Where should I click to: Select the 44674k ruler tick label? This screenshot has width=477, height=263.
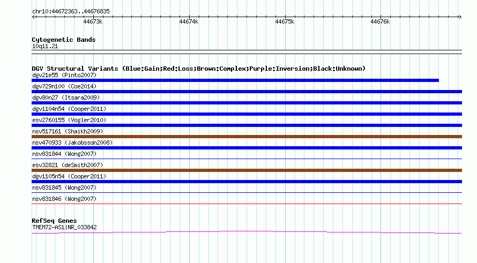(189, 21)
